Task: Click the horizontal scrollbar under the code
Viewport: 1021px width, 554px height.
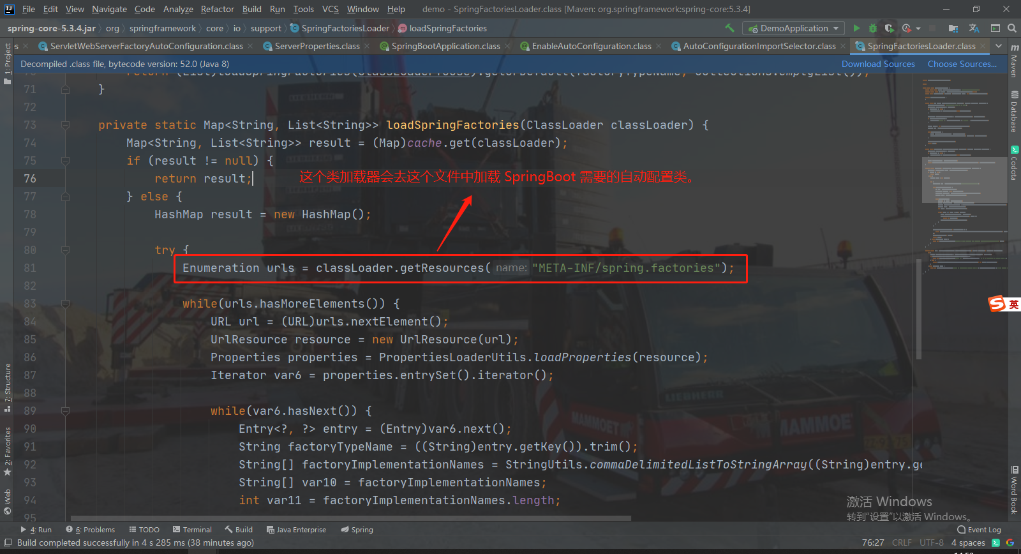Action: 351,518
